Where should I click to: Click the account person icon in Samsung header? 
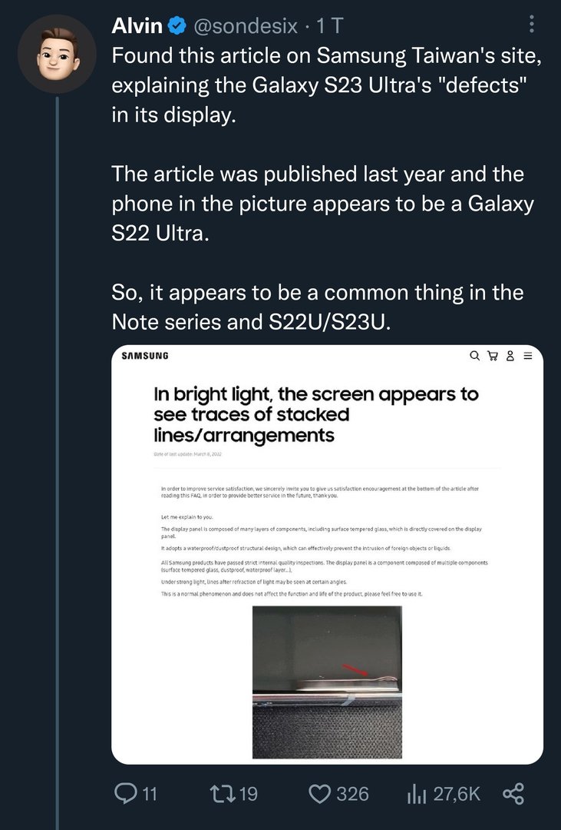510,356
